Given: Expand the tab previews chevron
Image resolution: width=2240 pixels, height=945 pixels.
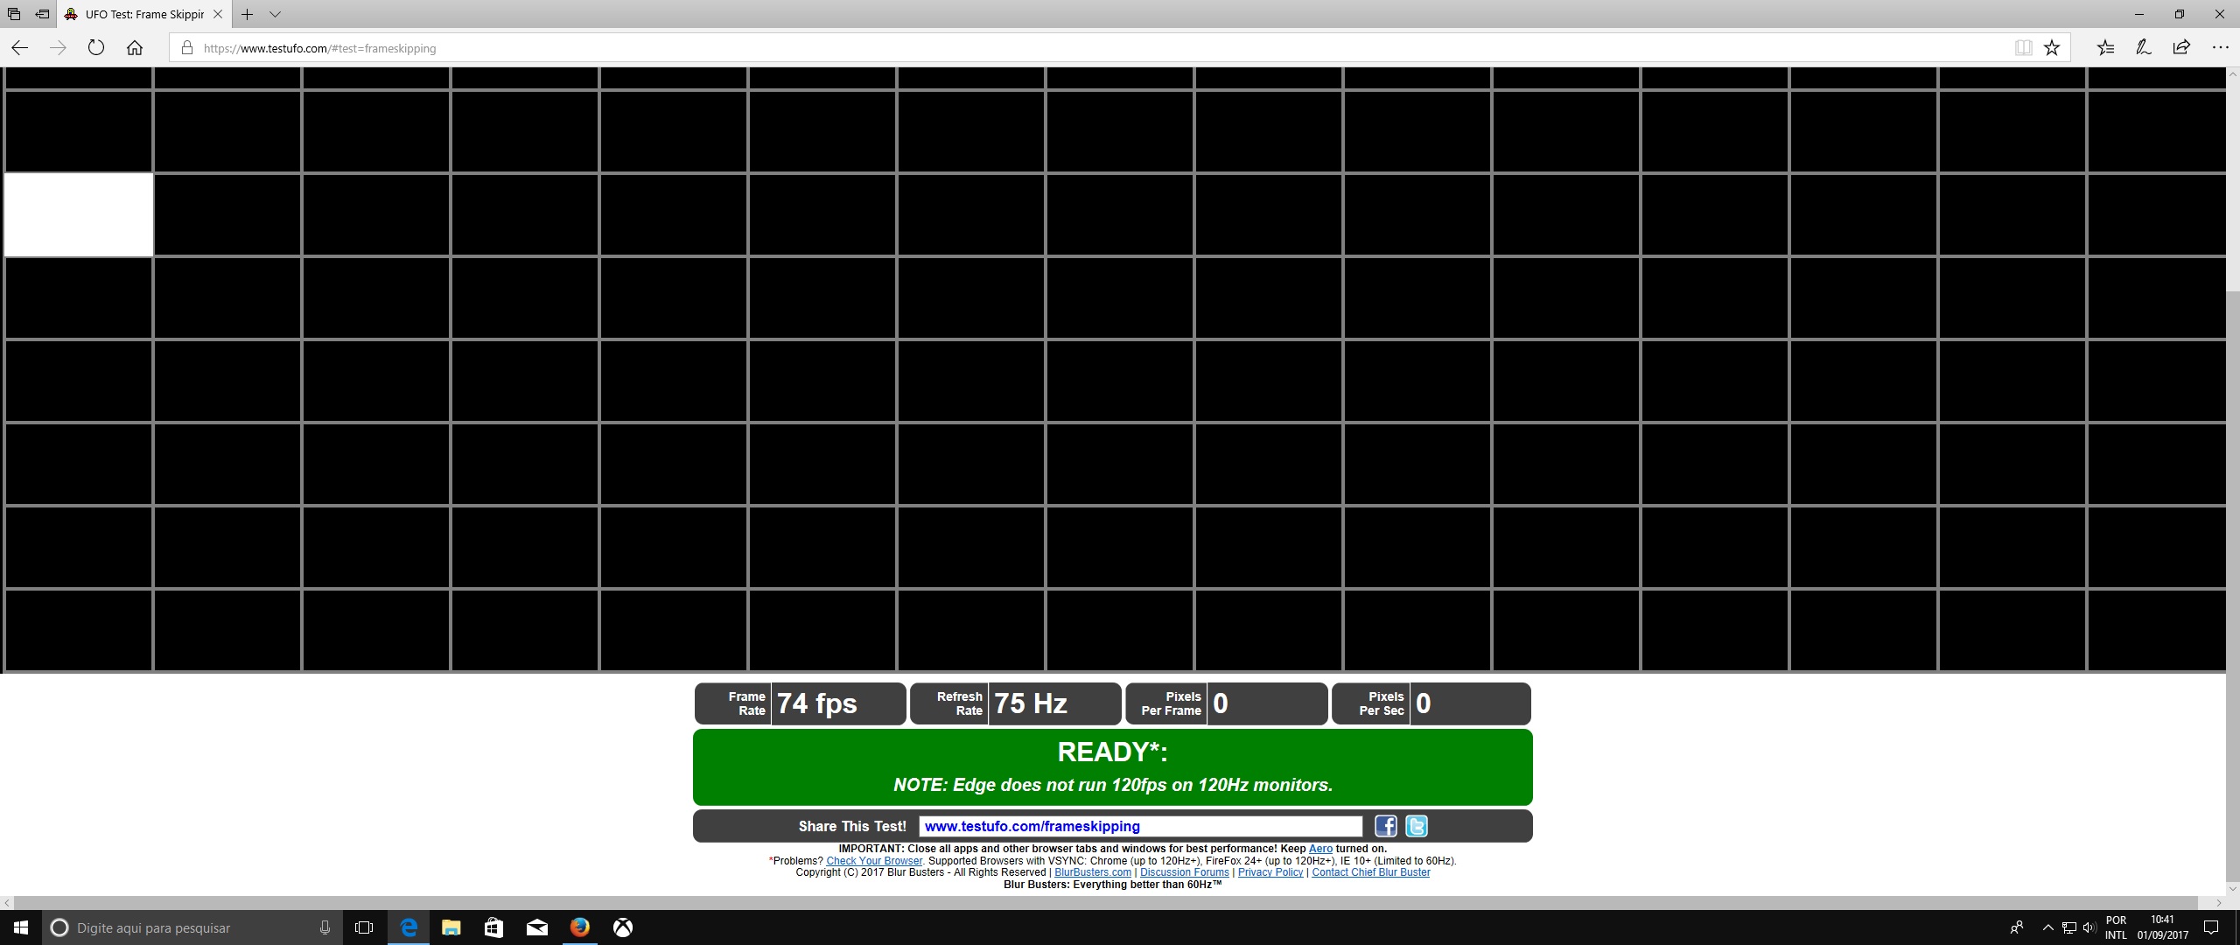Looking at the screenshot, I should tap(275, 14).
